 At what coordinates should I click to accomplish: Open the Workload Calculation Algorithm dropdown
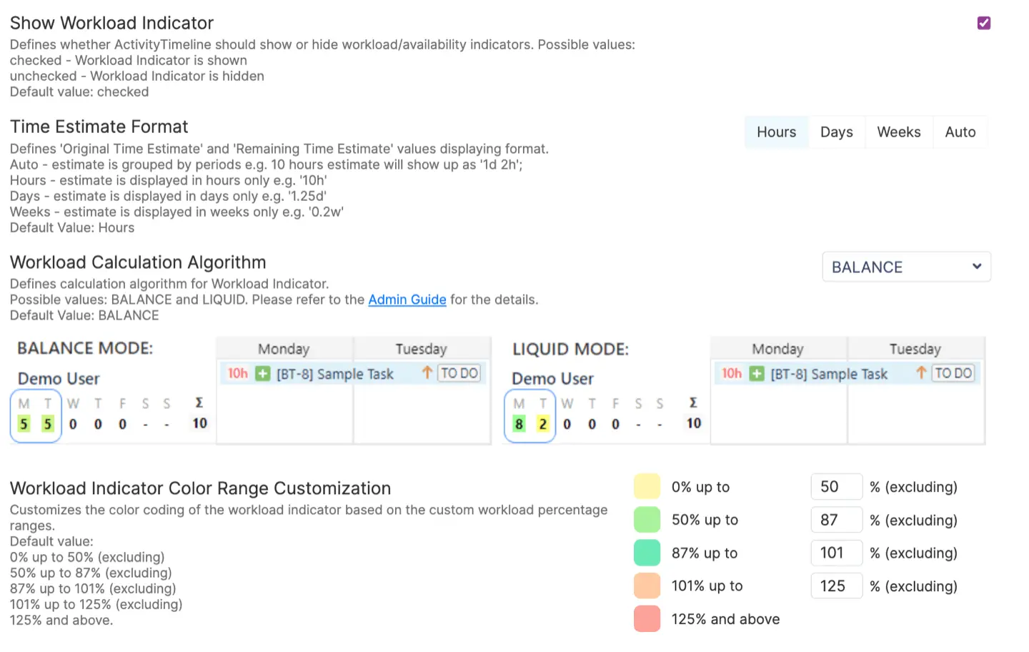(906, 267)
